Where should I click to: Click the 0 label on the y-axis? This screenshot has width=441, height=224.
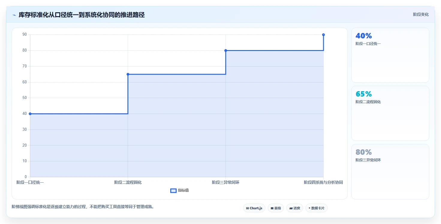click(x=25, y=177)
